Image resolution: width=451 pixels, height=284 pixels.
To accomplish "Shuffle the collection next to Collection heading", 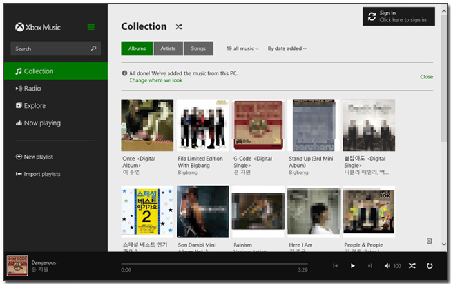I will coord(178,27).
